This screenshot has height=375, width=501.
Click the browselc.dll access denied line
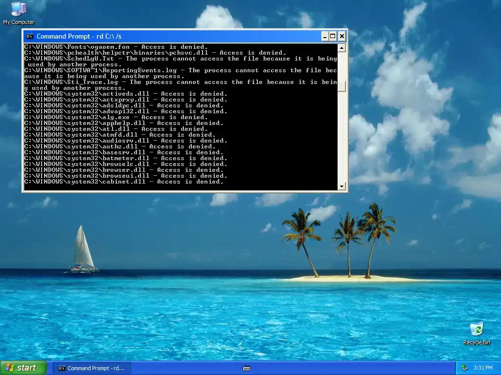[x=126, y=164]
